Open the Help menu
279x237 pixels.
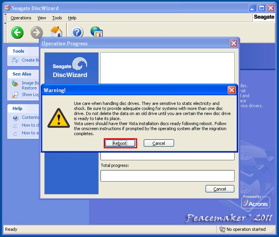point(72,18)
